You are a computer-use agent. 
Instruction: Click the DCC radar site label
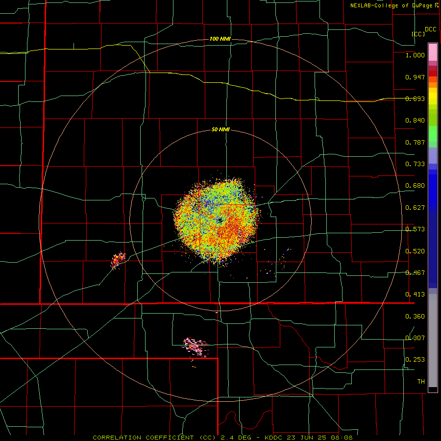(430, 29)
